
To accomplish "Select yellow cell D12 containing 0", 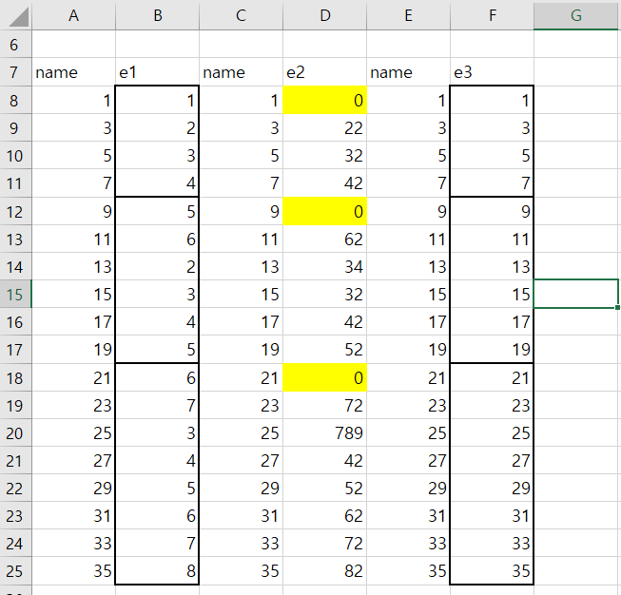I will coord(324,211).
